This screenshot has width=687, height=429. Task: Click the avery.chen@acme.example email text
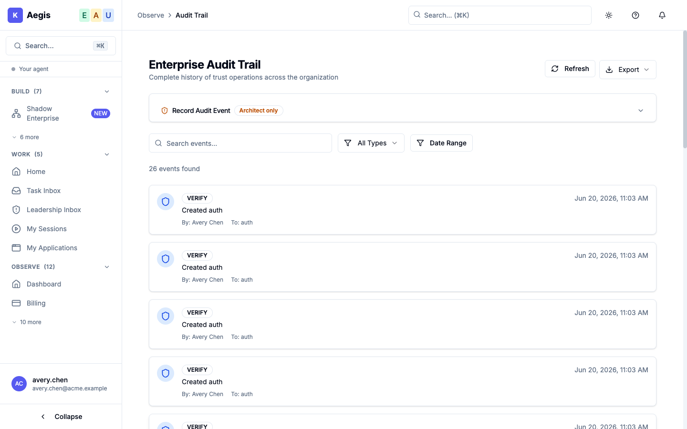70,388
